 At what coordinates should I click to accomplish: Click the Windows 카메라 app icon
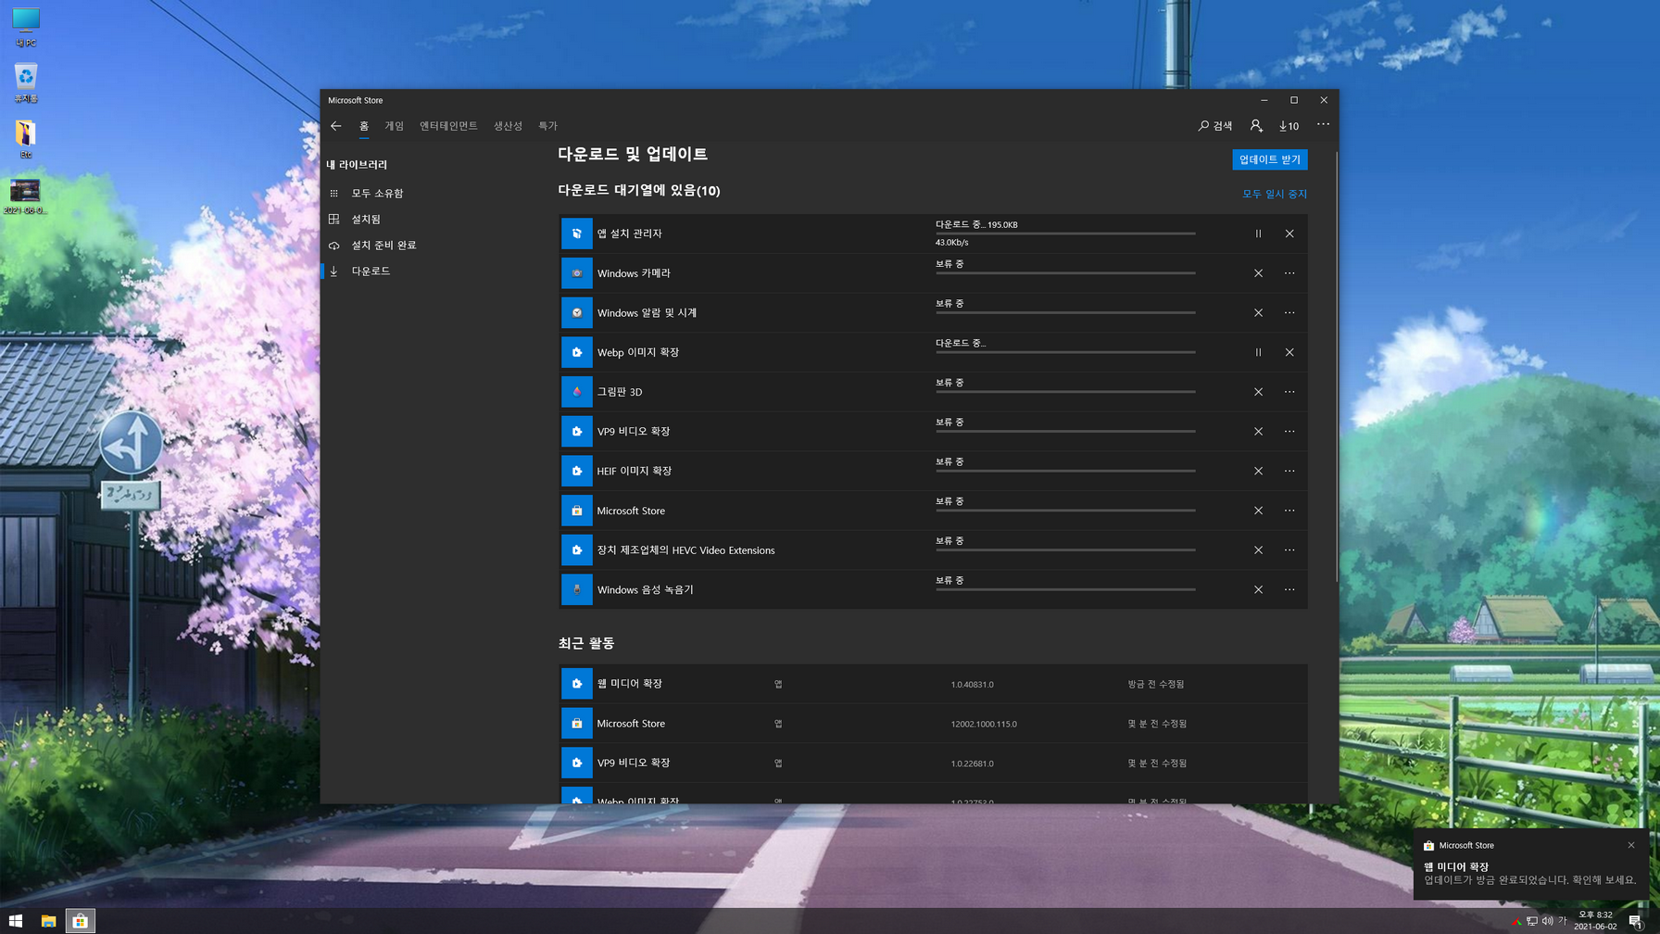click(576, 273)
